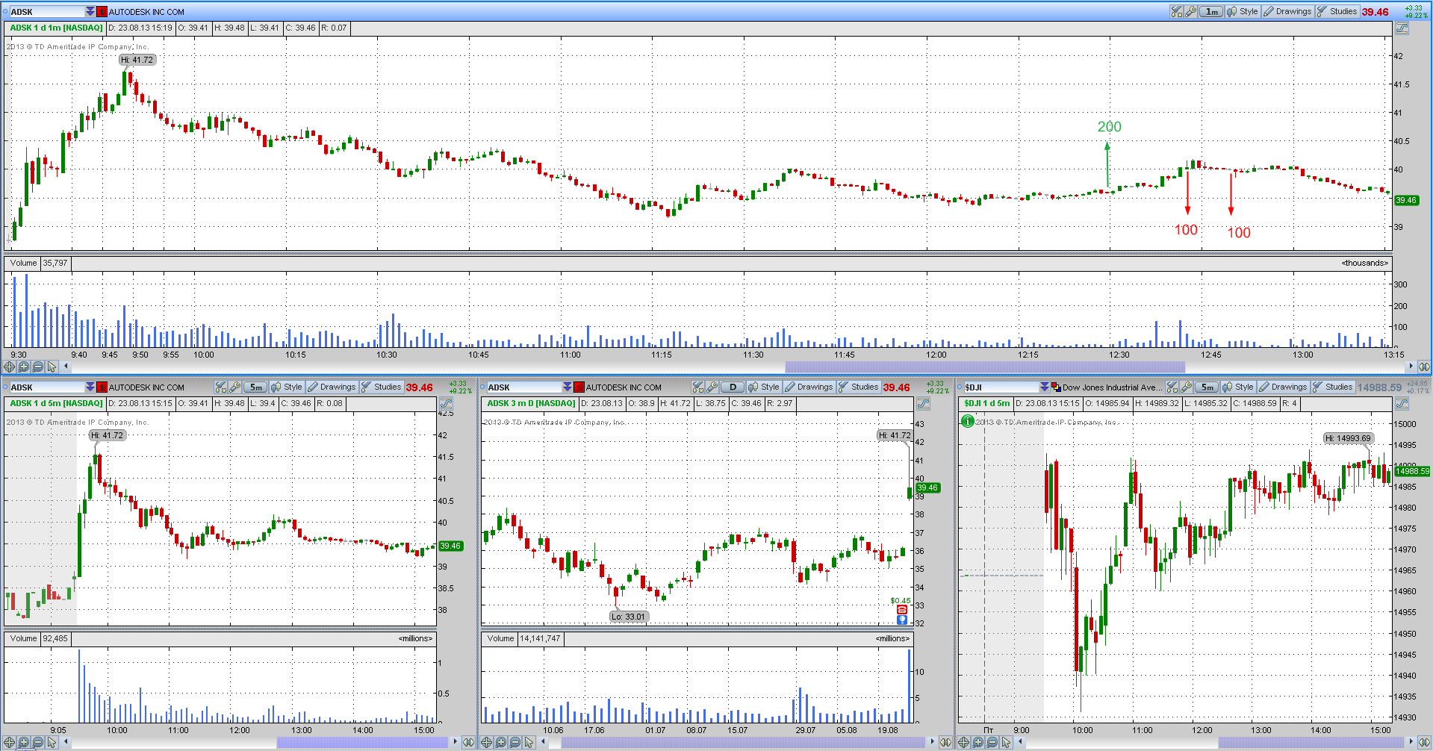Open Drawings menu on ADSK 5m chart
This screenshot has width=1433, height=751.
click(x=332, y=387)
